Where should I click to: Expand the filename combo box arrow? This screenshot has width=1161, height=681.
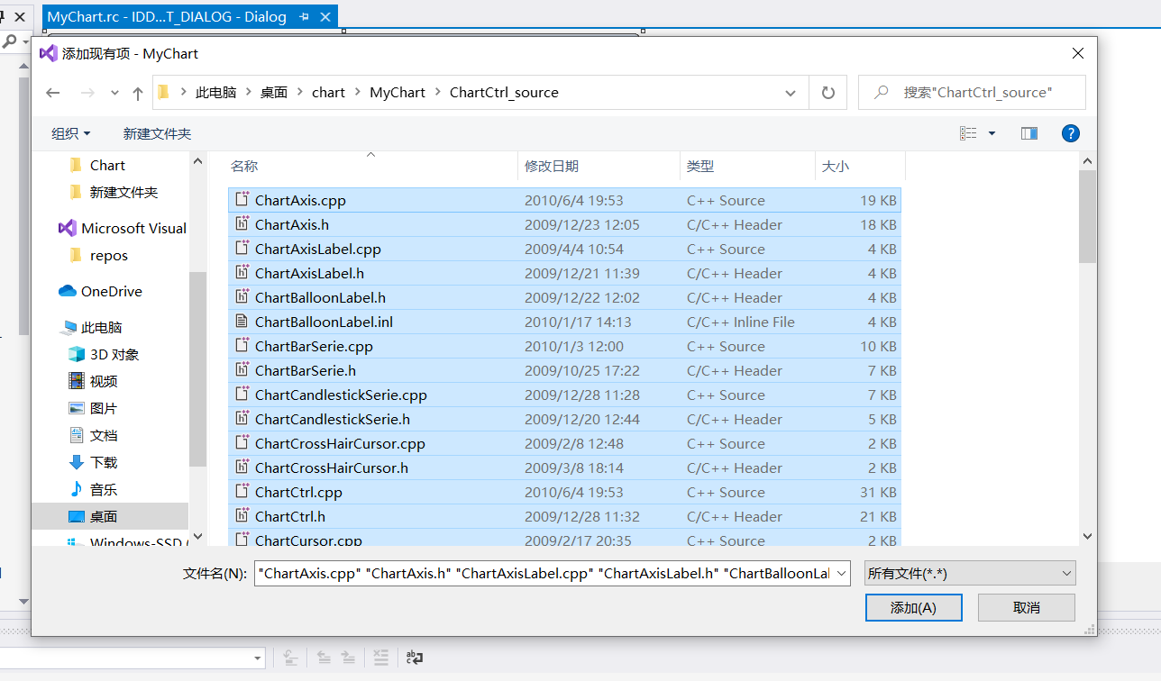click(840, 573)
